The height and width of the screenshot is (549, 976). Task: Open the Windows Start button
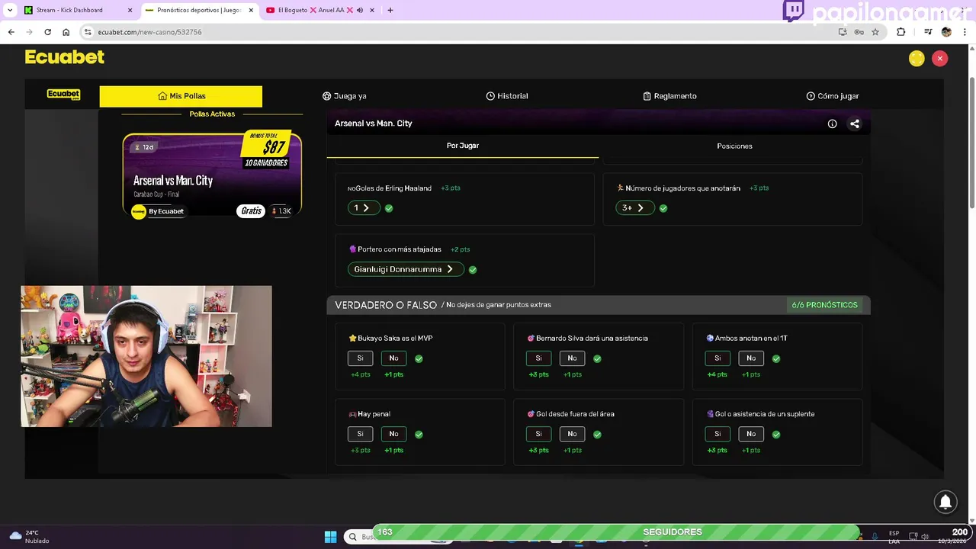tap(330, 537)
